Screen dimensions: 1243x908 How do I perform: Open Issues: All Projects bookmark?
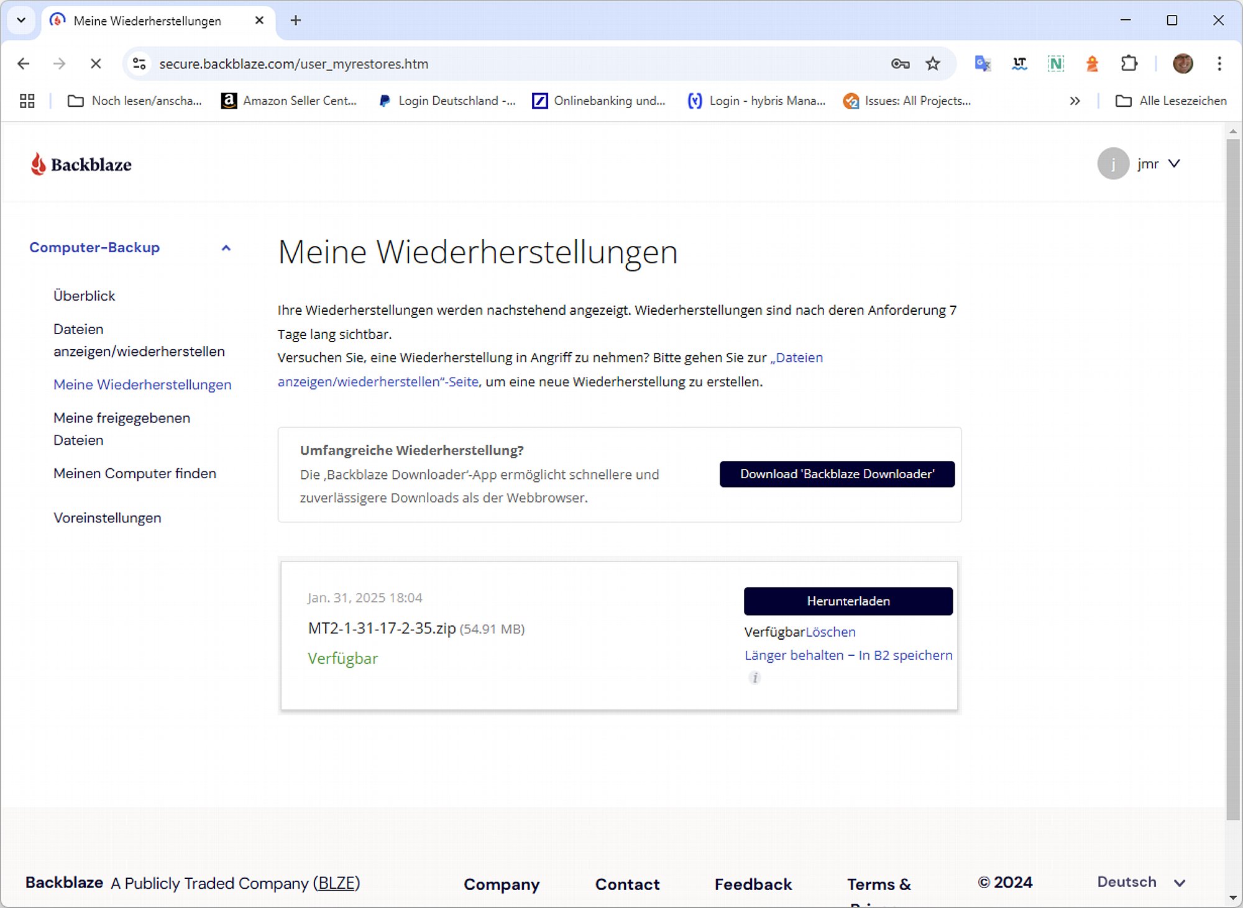click(x=907, y=101)
